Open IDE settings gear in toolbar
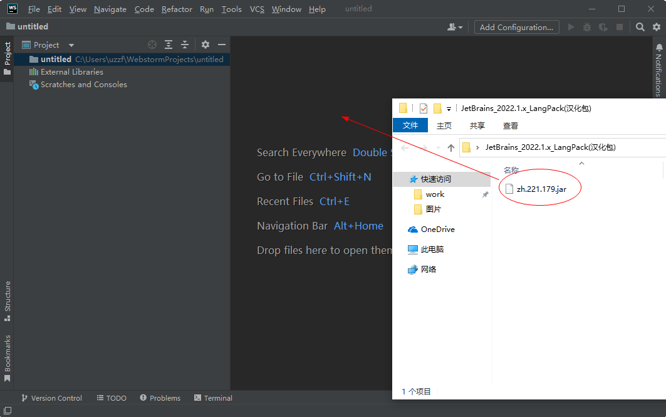Screen dimensions: 666x417 [x=657, y=27]
